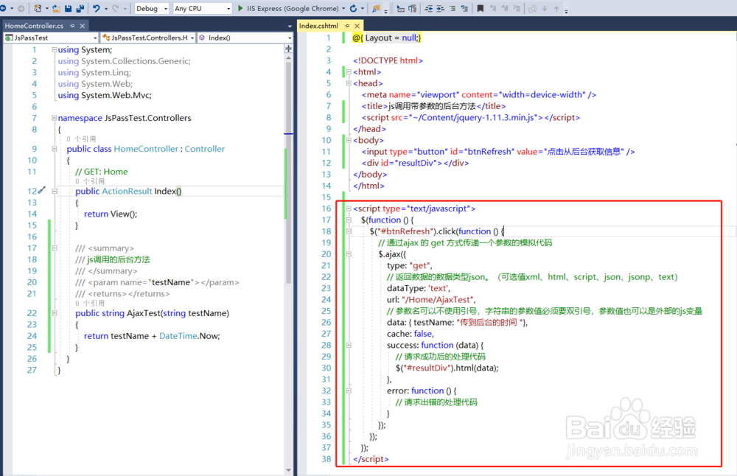Collapse the <head> element in Index.cshtml
737x476 pixels.
click(349, 83)
